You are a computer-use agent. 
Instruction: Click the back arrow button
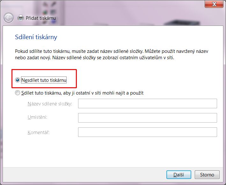click(9, 18)
